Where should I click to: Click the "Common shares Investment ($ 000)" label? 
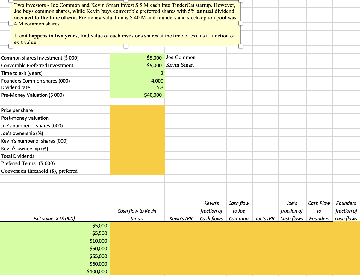(40, 58)
